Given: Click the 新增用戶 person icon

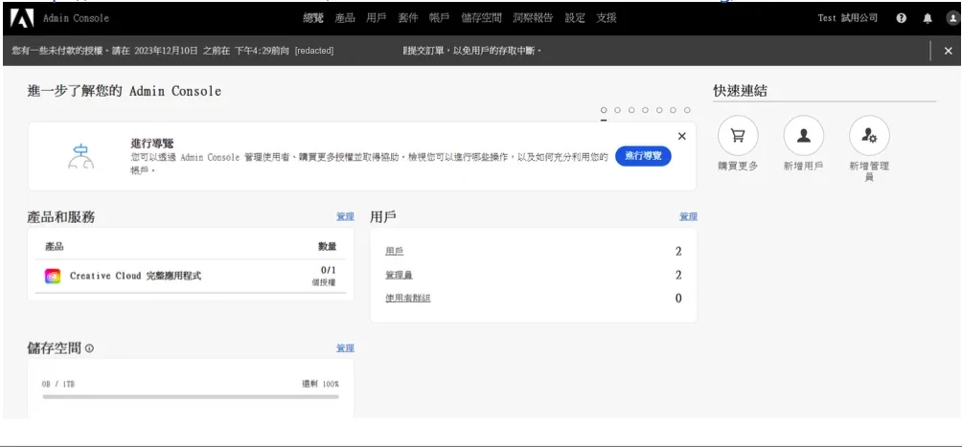Looking at the screenshot, I should [804, 136].
